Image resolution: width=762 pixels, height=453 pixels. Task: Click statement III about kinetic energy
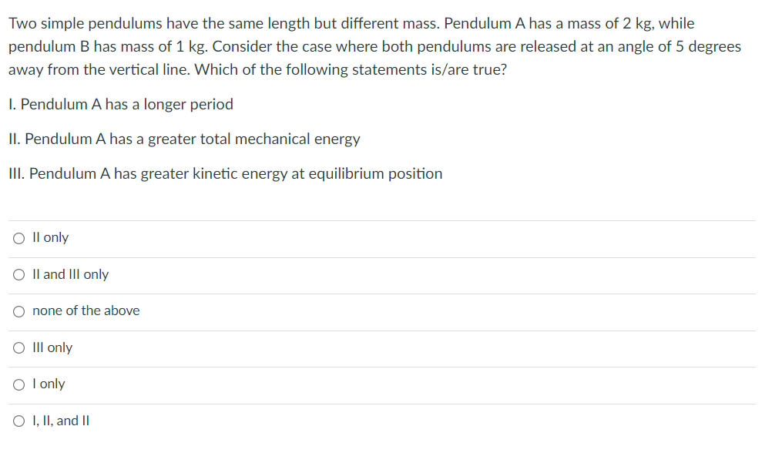[x=225, y=174]
